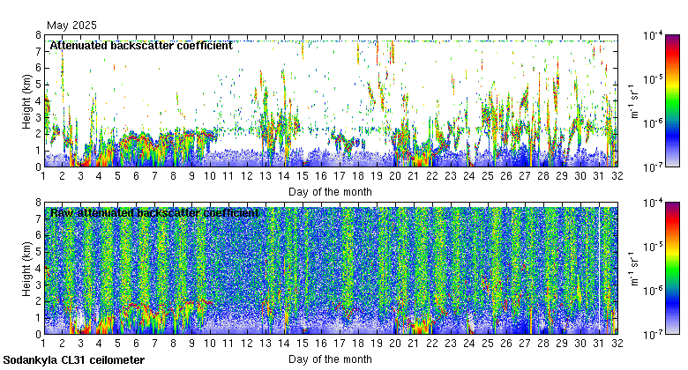
Task: Click the top plot's 'Day of the month' axis label
Action: [x=330, y=192]
